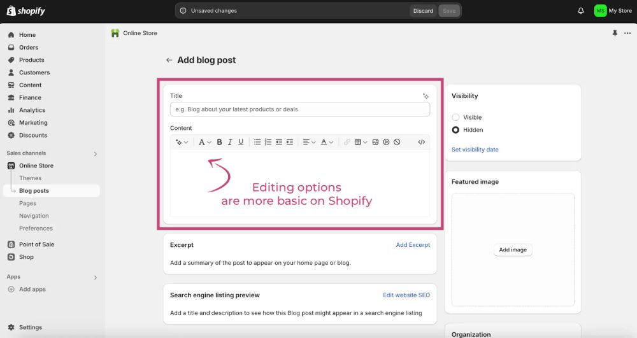Click the indent icon

(290, 143)
